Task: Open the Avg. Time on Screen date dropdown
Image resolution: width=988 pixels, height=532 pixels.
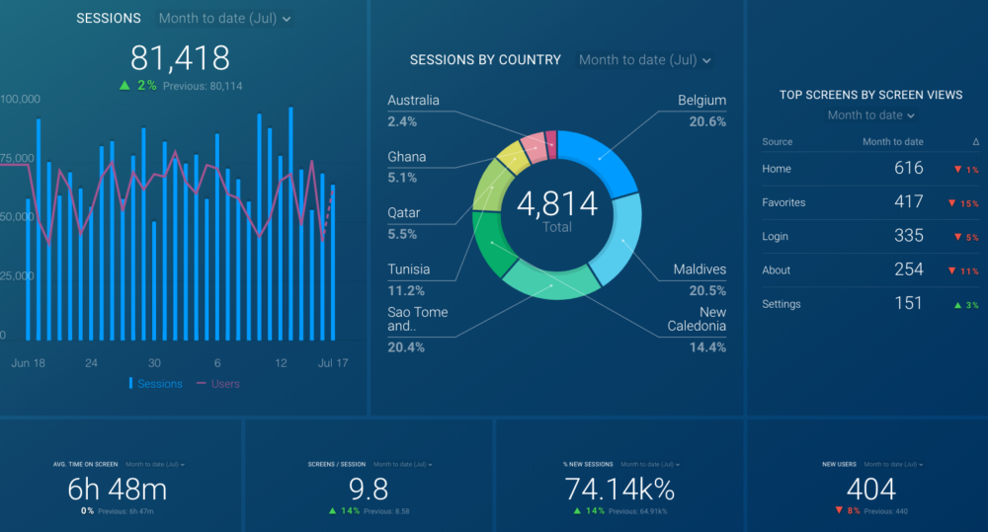Action: click(x=155, y=464)
